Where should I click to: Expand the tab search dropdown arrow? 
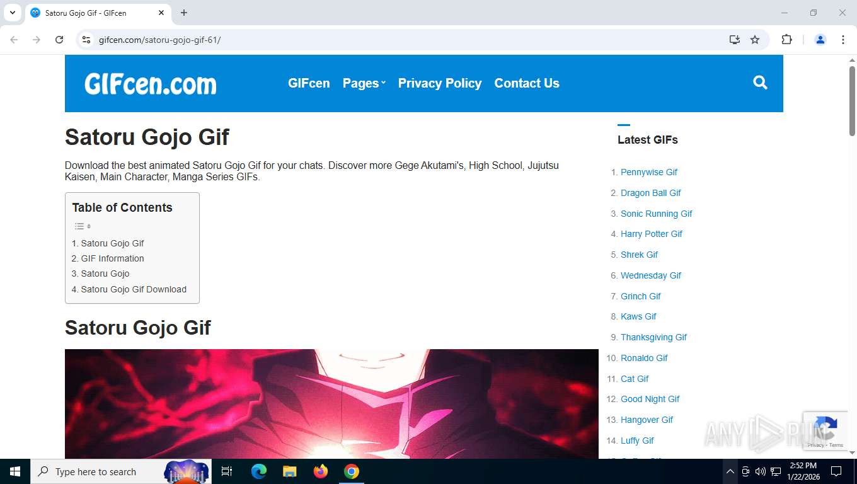click(x=12, y=13)
